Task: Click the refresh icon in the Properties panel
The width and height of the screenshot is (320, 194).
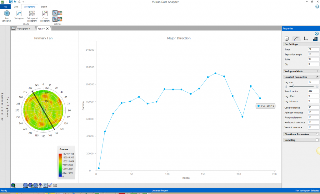Action: point(316,33)
